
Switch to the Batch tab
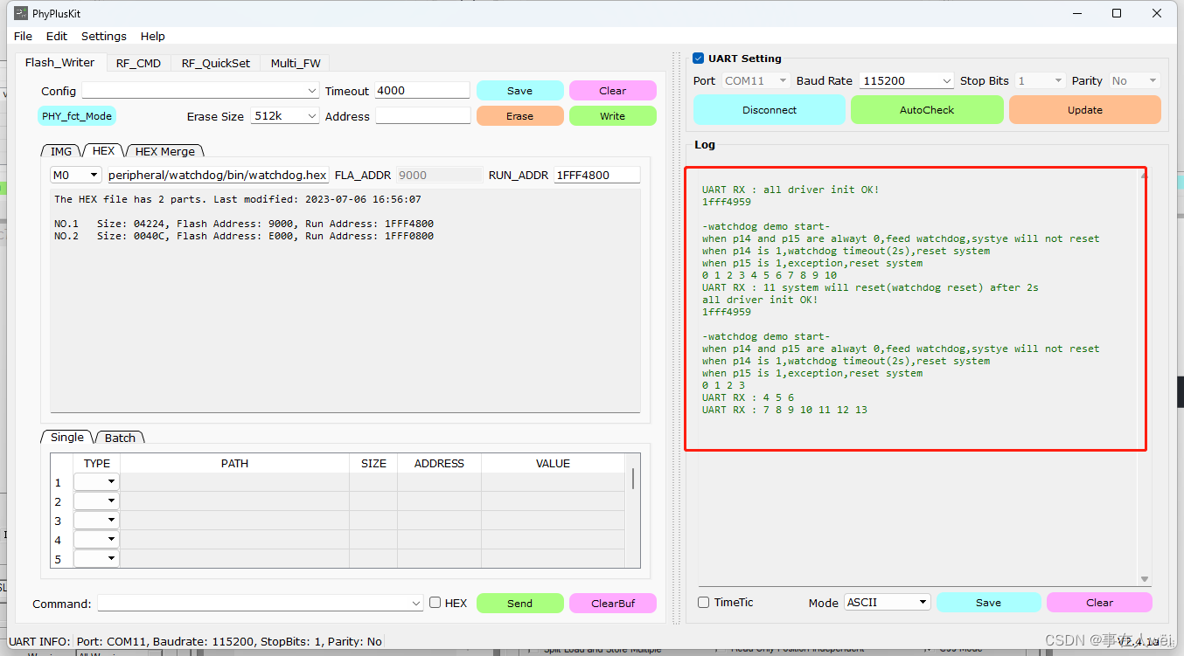(120, 438)
